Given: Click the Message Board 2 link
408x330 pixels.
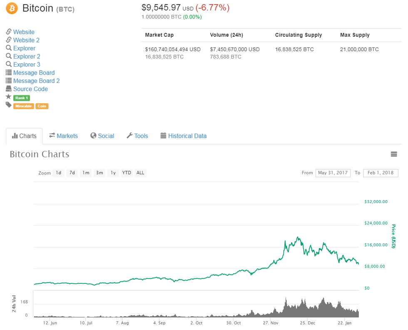Looking at the screenshot, I should [x=36, y=80].
